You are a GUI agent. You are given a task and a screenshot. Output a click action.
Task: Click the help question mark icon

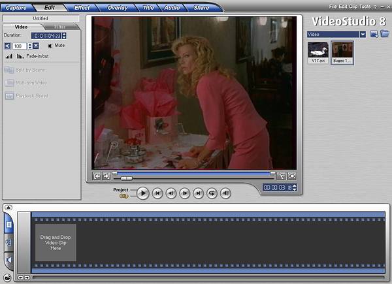pos(375,7)
